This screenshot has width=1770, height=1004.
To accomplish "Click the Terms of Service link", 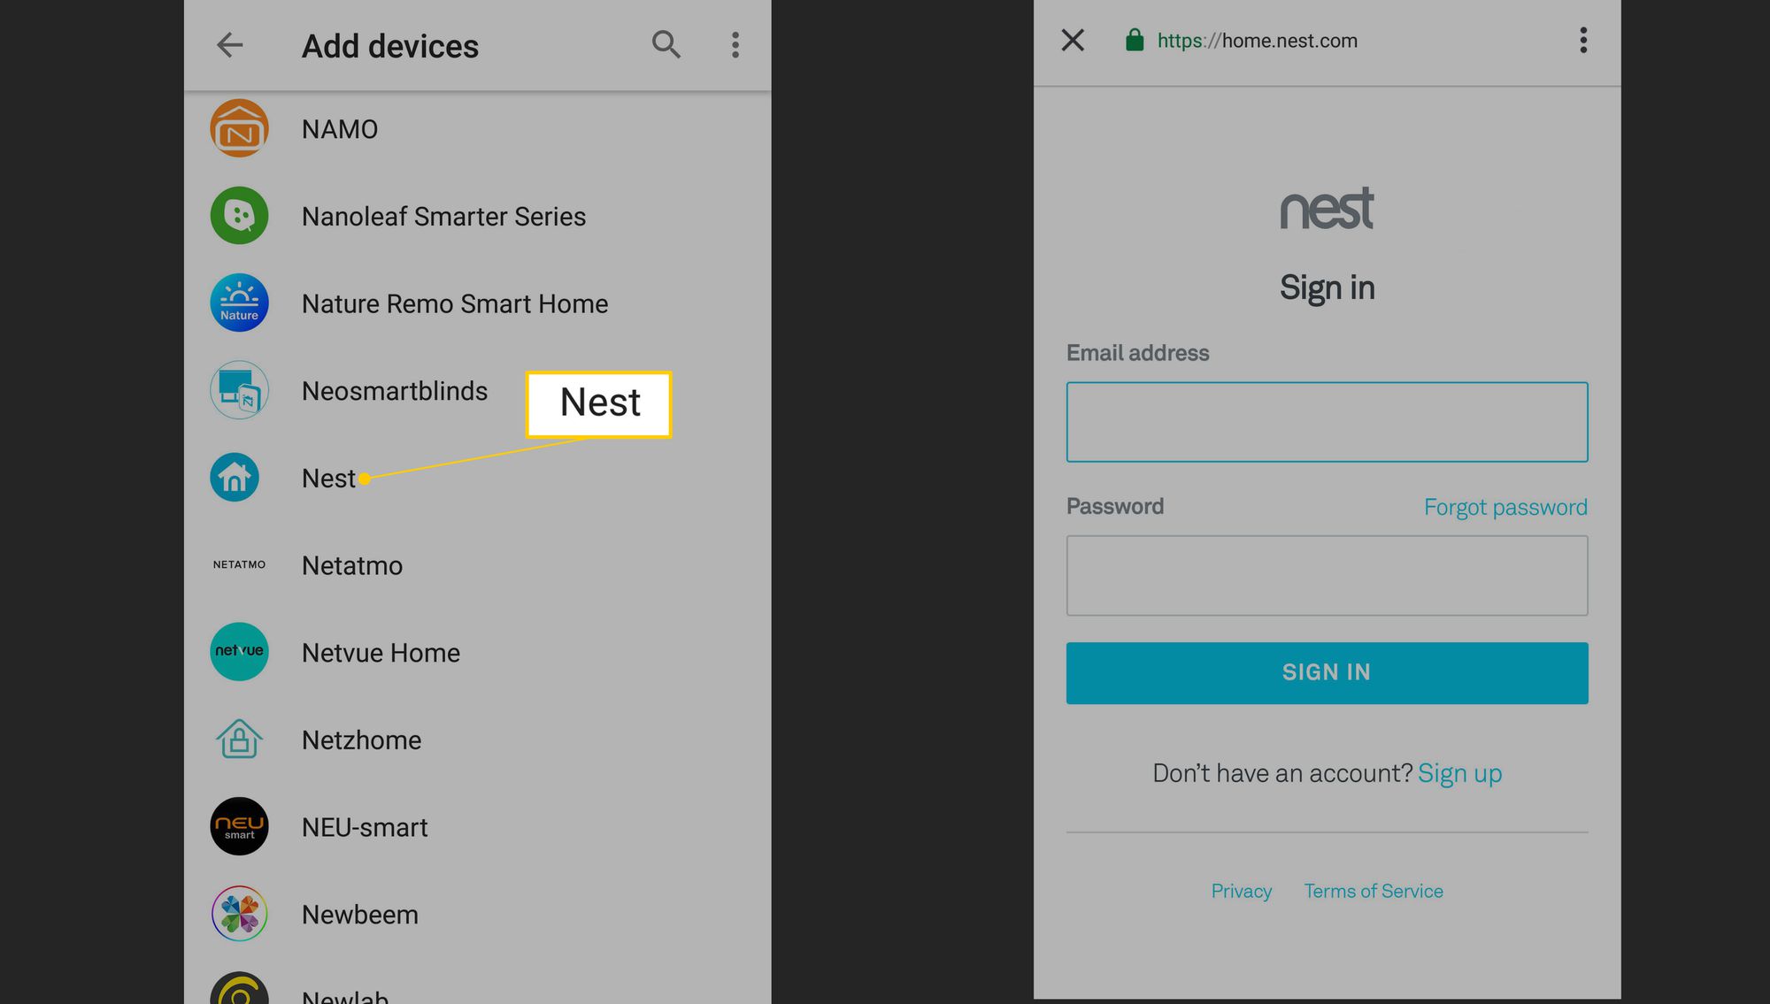I will (x=1374, y=891).
